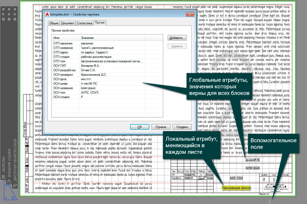Click the layer stack icon of Диспетчер свойств слоев

click(15, 186)
